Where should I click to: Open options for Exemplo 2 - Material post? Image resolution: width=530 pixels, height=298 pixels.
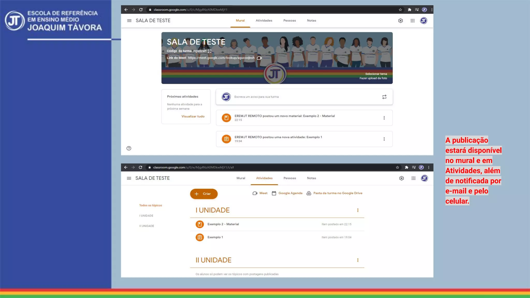(384, 118)
